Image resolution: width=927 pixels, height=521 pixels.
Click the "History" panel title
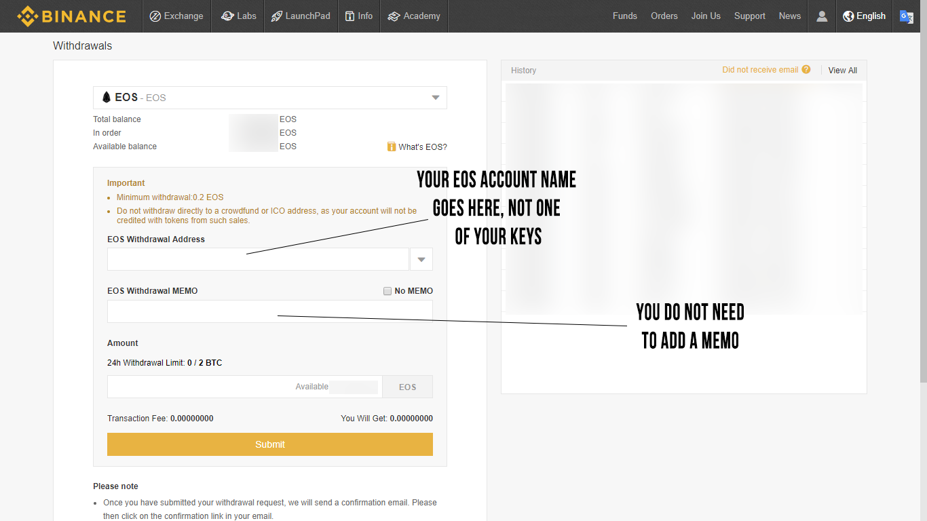click(523, 71)
